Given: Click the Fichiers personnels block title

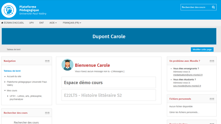Looking at the screenshot, I should (x=180, y=99).
